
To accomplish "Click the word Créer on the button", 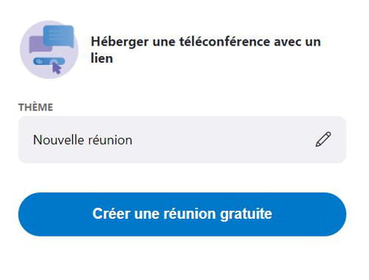I will tap(111, 214).
